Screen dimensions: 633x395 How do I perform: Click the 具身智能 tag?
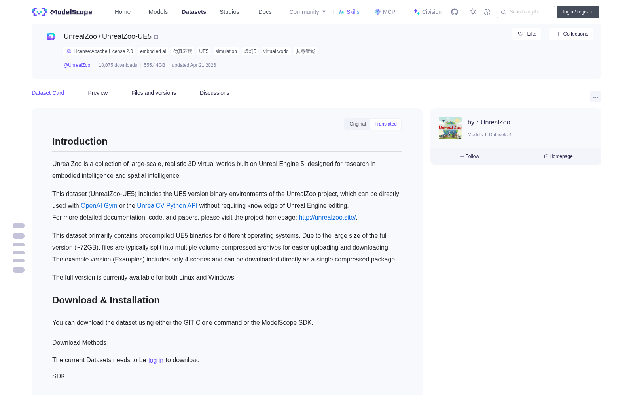pyautogui.click(x=305, y=51)
